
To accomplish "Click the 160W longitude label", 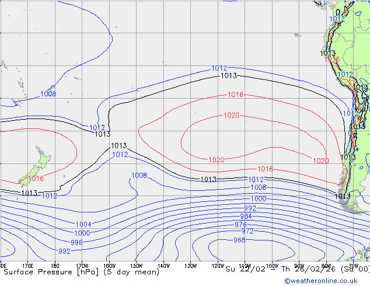I will (x=110, y=266).
